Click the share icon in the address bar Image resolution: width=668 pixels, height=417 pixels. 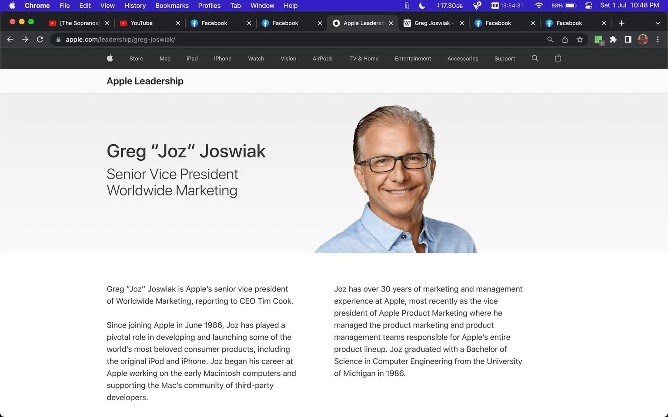(564, 39)
